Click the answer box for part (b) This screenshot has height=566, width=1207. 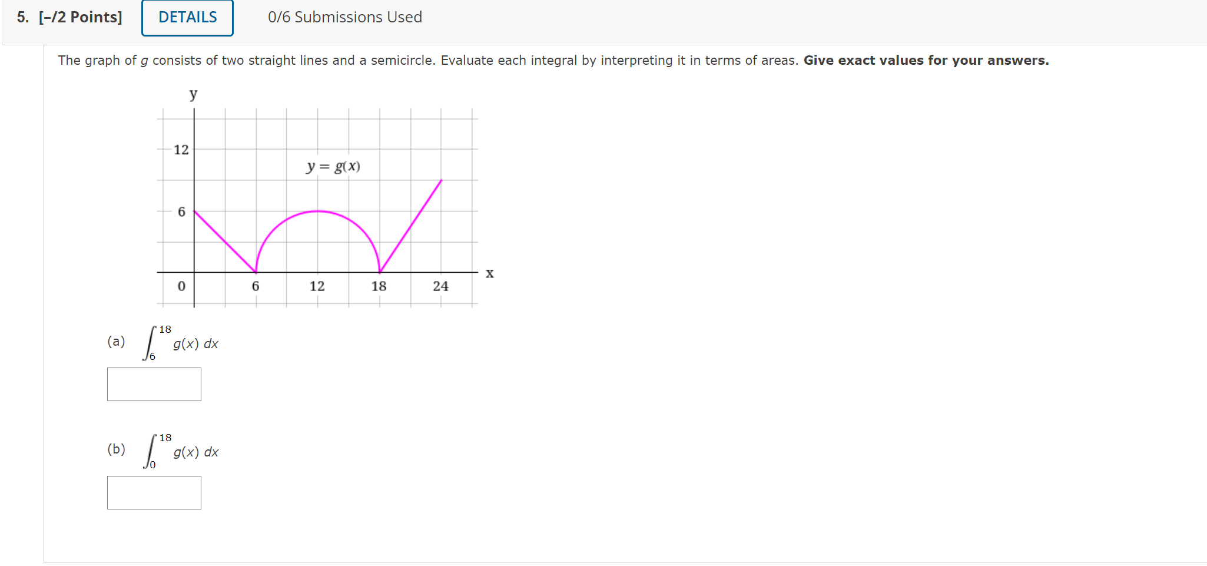coord(154,492)
